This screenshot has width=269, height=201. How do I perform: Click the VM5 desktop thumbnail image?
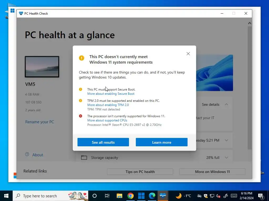(42, 67)
